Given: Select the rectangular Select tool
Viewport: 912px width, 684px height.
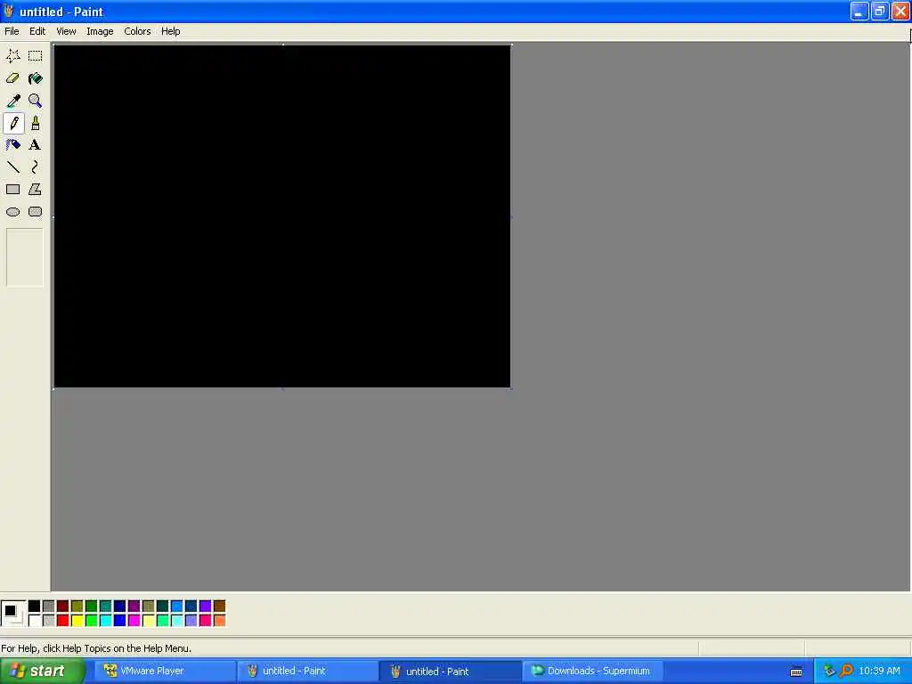Looking at the screenshot, I should pos(36,56).
